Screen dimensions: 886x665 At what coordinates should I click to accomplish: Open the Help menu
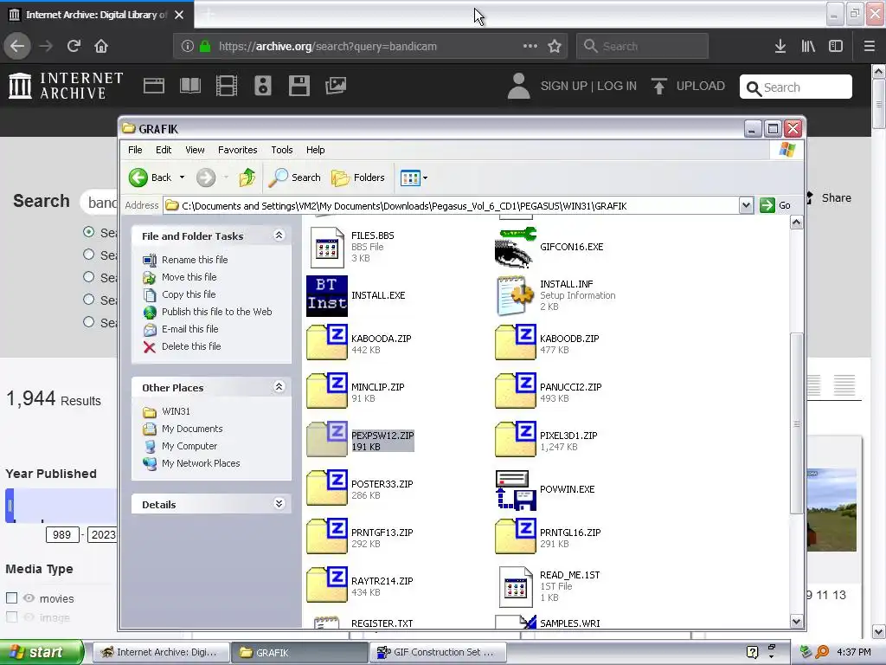(315, 150)
